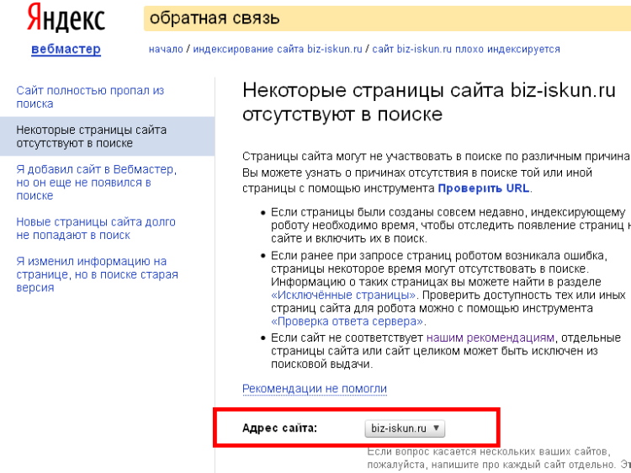Click the Яндекс logo
This screenshot has height=473, width=631.
click(66, 18)
